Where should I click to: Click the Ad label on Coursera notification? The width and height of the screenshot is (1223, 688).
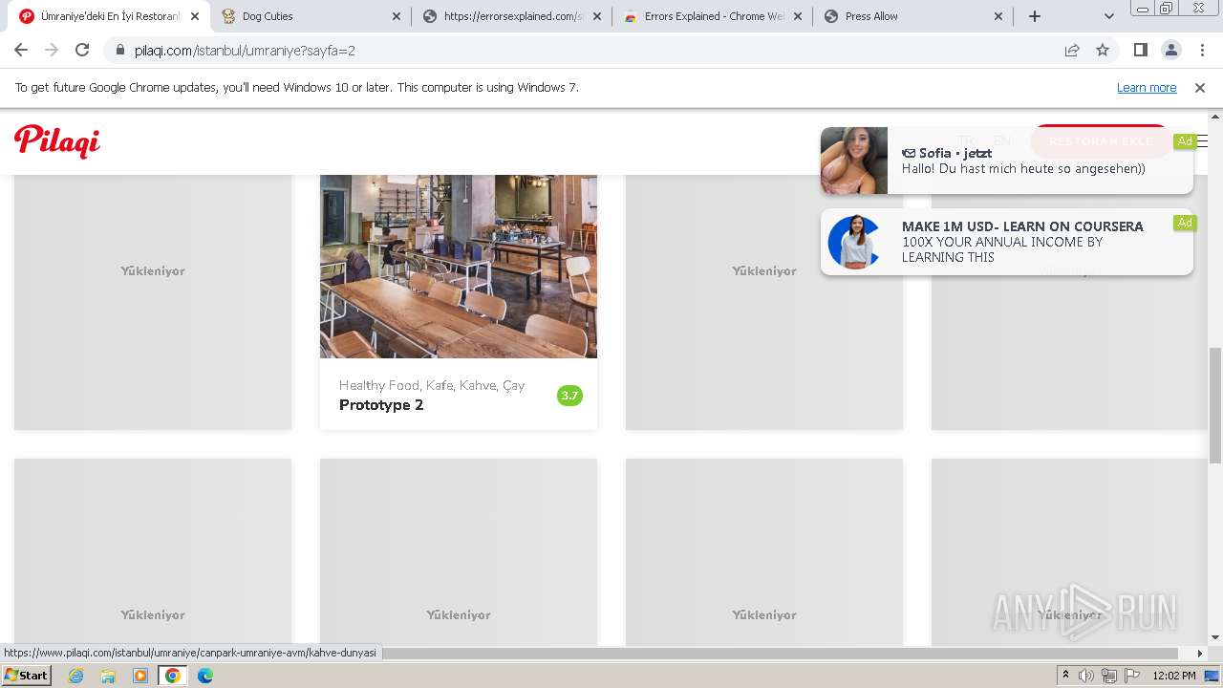(x=1185, y=223)
